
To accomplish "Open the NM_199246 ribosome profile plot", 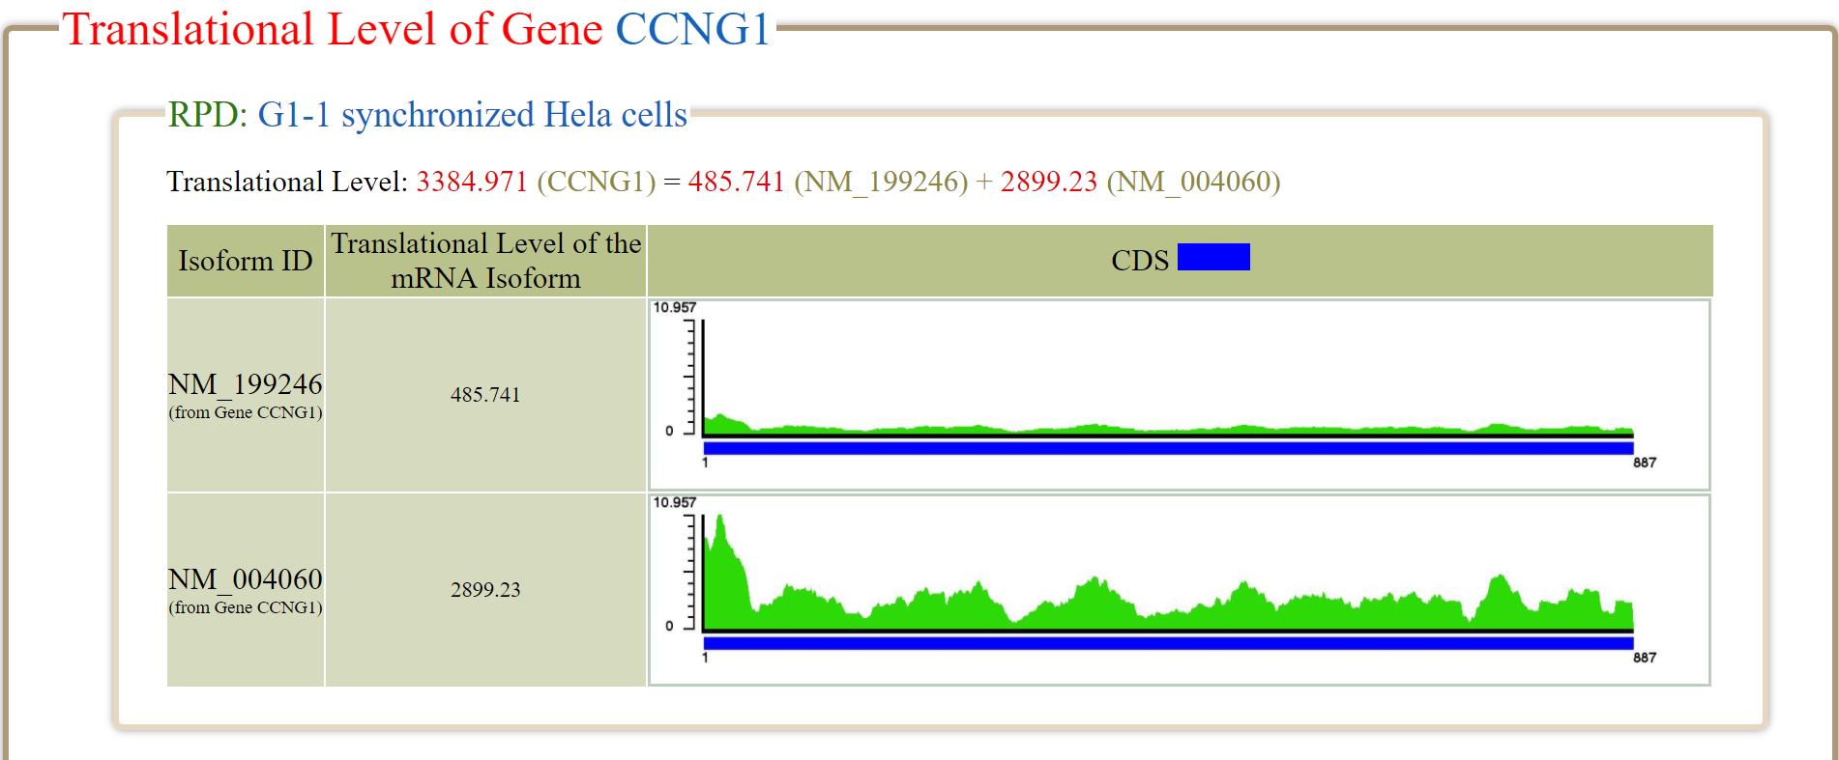I will coord(1180,394).
